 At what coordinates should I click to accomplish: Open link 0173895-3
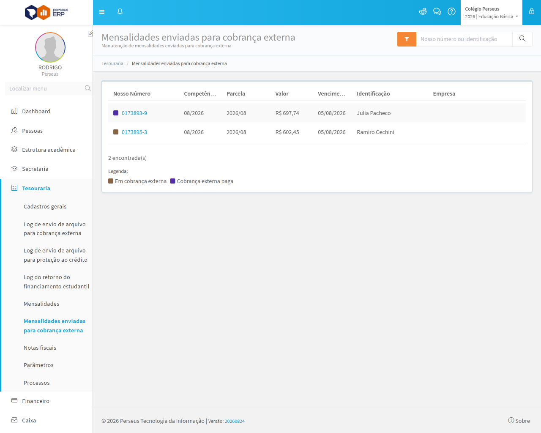134,132
